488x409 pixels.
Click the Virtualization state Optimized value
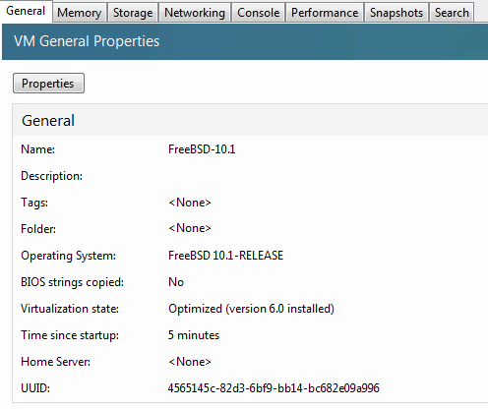[x=251, y=309]
